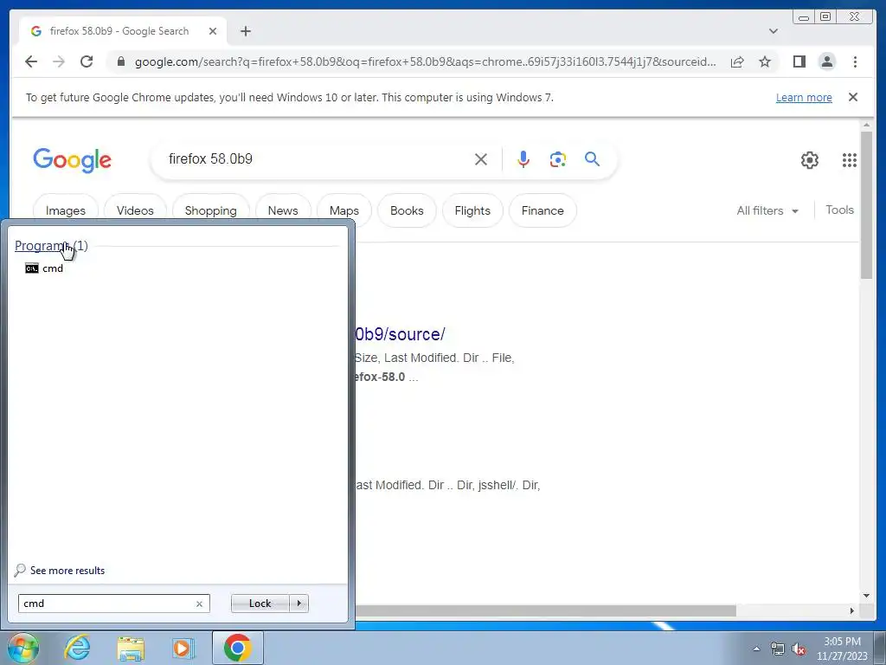Close the firefox 58.0b9 Google Search tab
The width and height of the screenshot is (886, 665).
click(x=213, y=31)
